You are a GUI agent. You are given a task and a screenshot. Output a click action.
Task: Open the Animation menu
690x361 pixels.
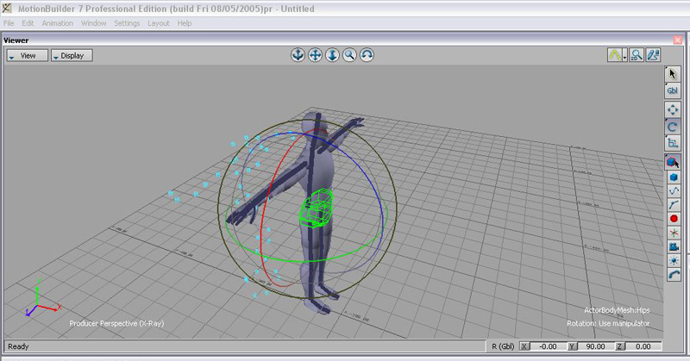[57, 22]
